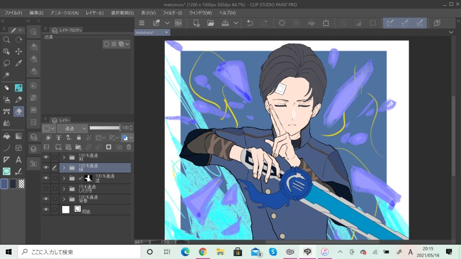This screenshot has width=461, height=259.
Task: Expand the 背景 layer folder
Action: [x=64, y=199]
